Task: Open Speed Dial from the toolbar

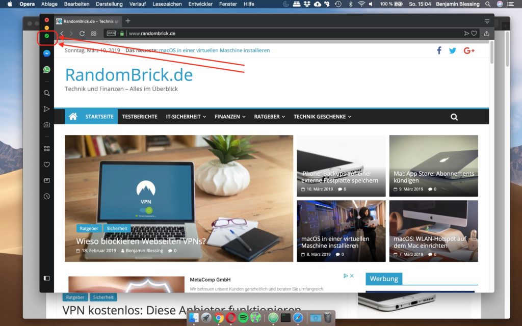Action: (x=94, y=33)
